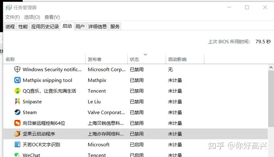Click the QQ音乐 app icon
274x157 pixels.
pyautogui.click(x=17, y=91)
